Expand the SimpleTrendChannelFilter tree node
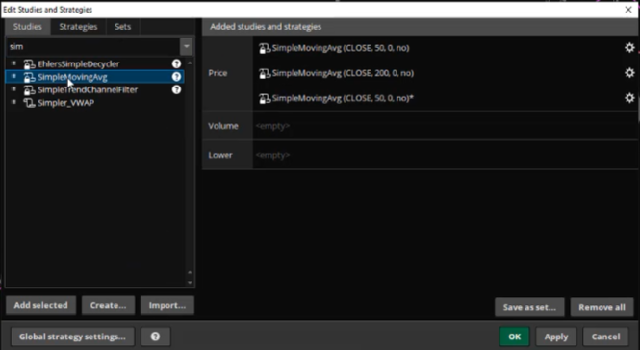Image resolution: width=640 pixels, height=350 pixels. [x=13, y=89]
